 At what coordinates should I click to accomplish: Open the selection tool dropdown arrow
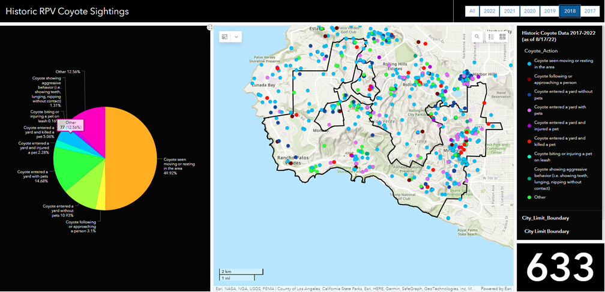(236, 37)
